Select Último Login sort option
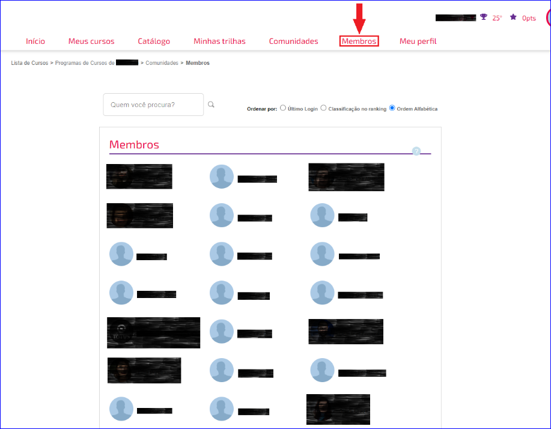The image size is (551, 429). pyautogui.click(x=283, y=108)
